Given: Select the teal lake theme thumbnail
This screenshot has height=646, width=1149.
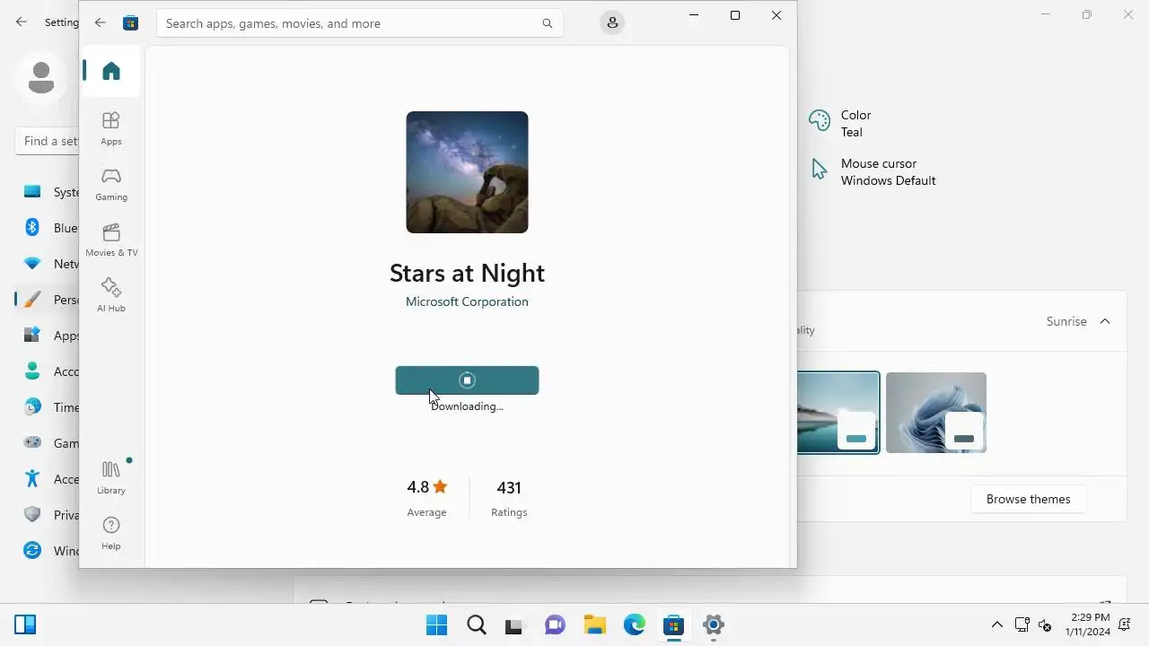Looking at the screenshot, I should coord(838,413).
